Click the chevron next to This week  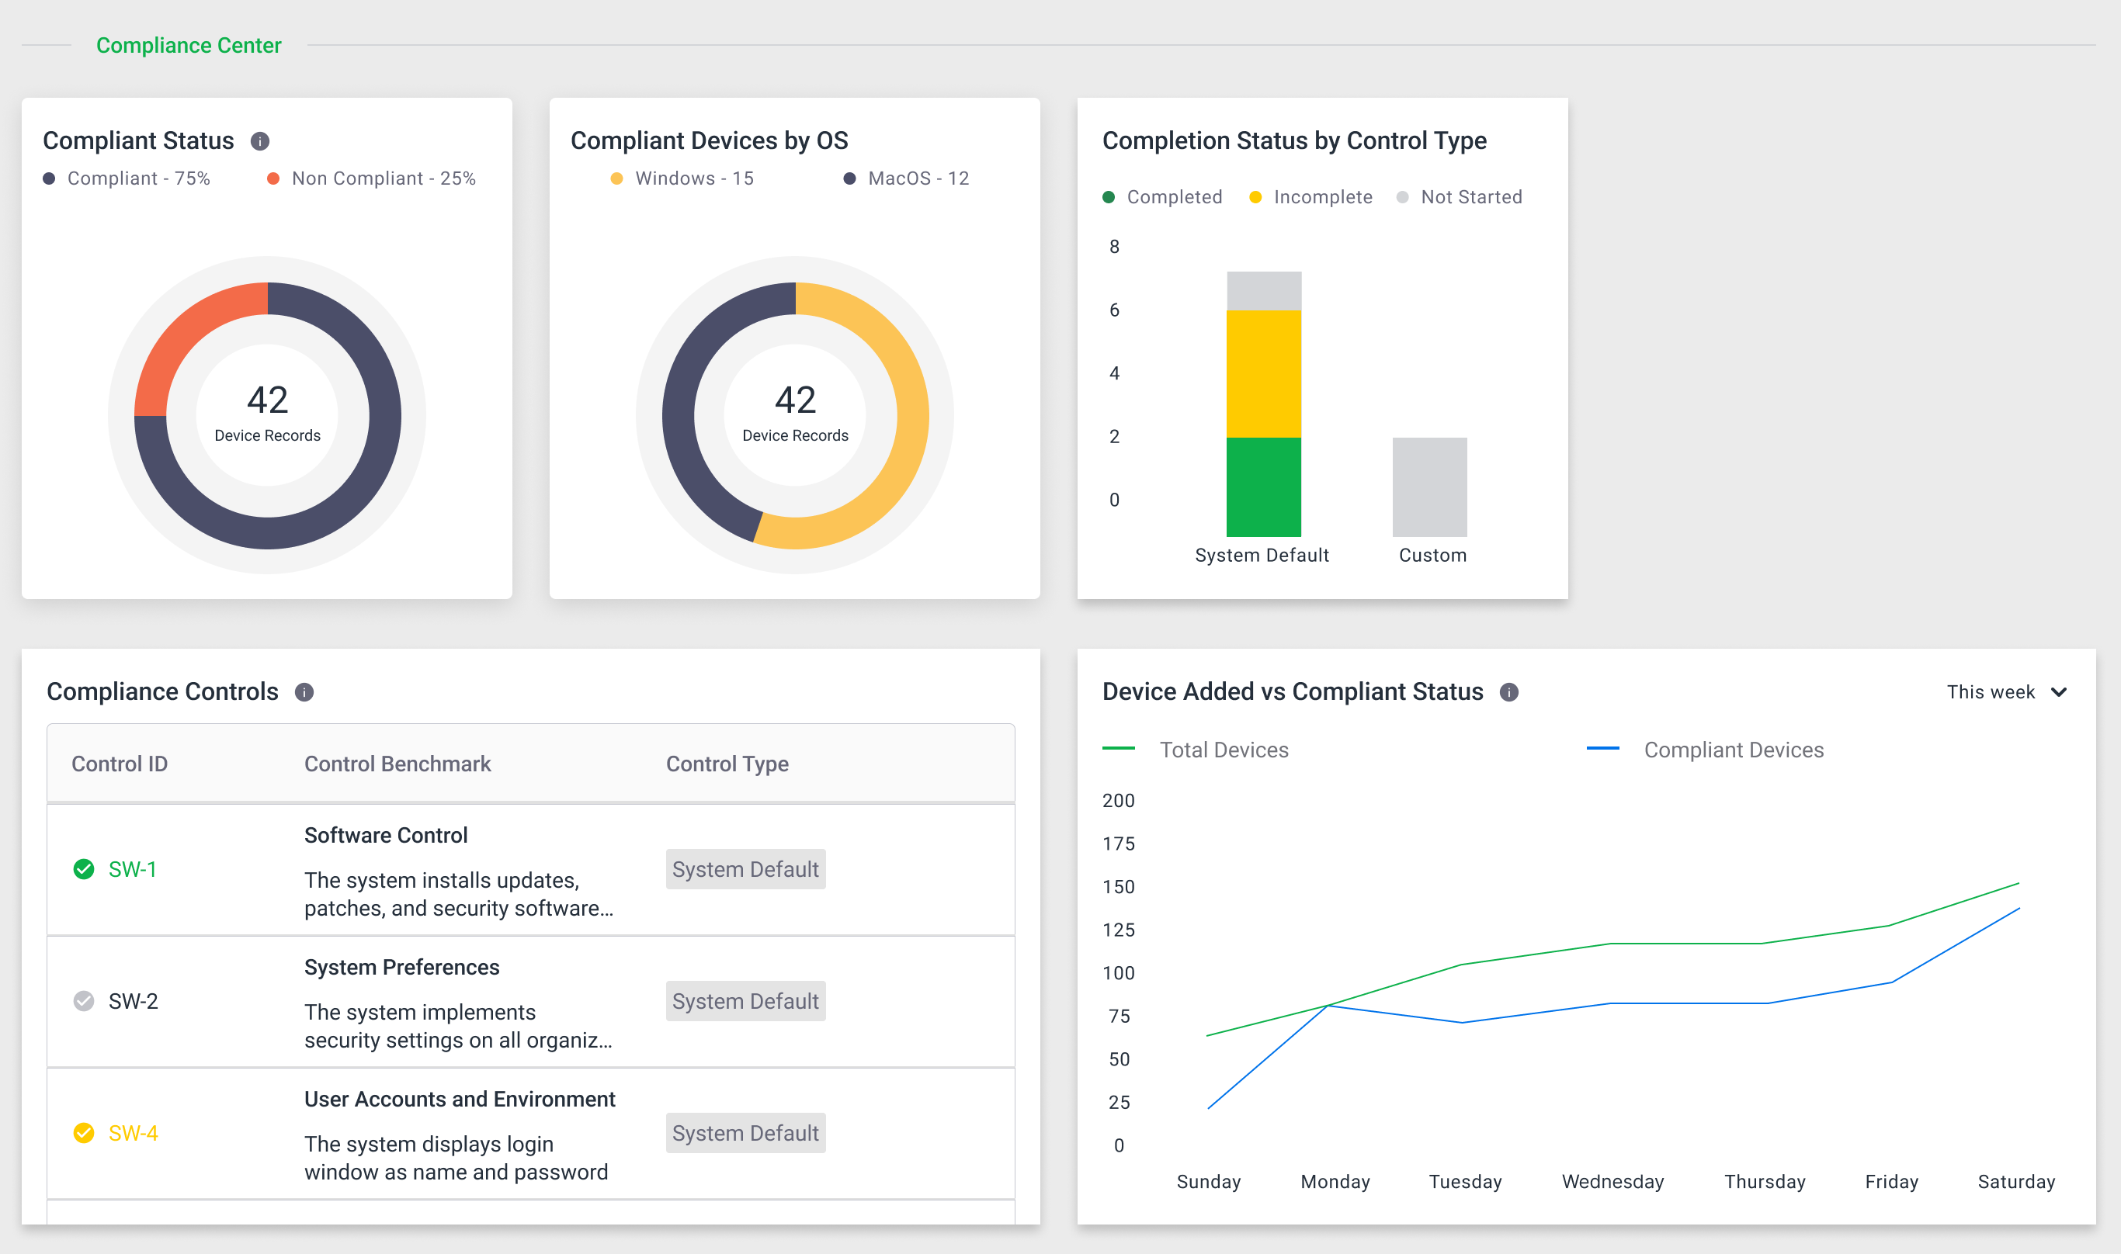coord(2060,692)
